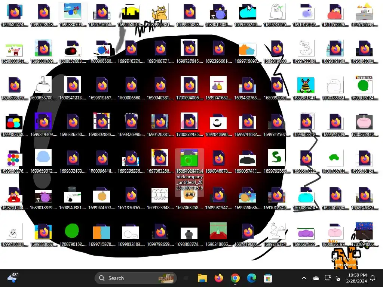Select the 1652646381 Firefox file icon
Viewport: 383px width, 287px height.
click(x=364, y=198)
